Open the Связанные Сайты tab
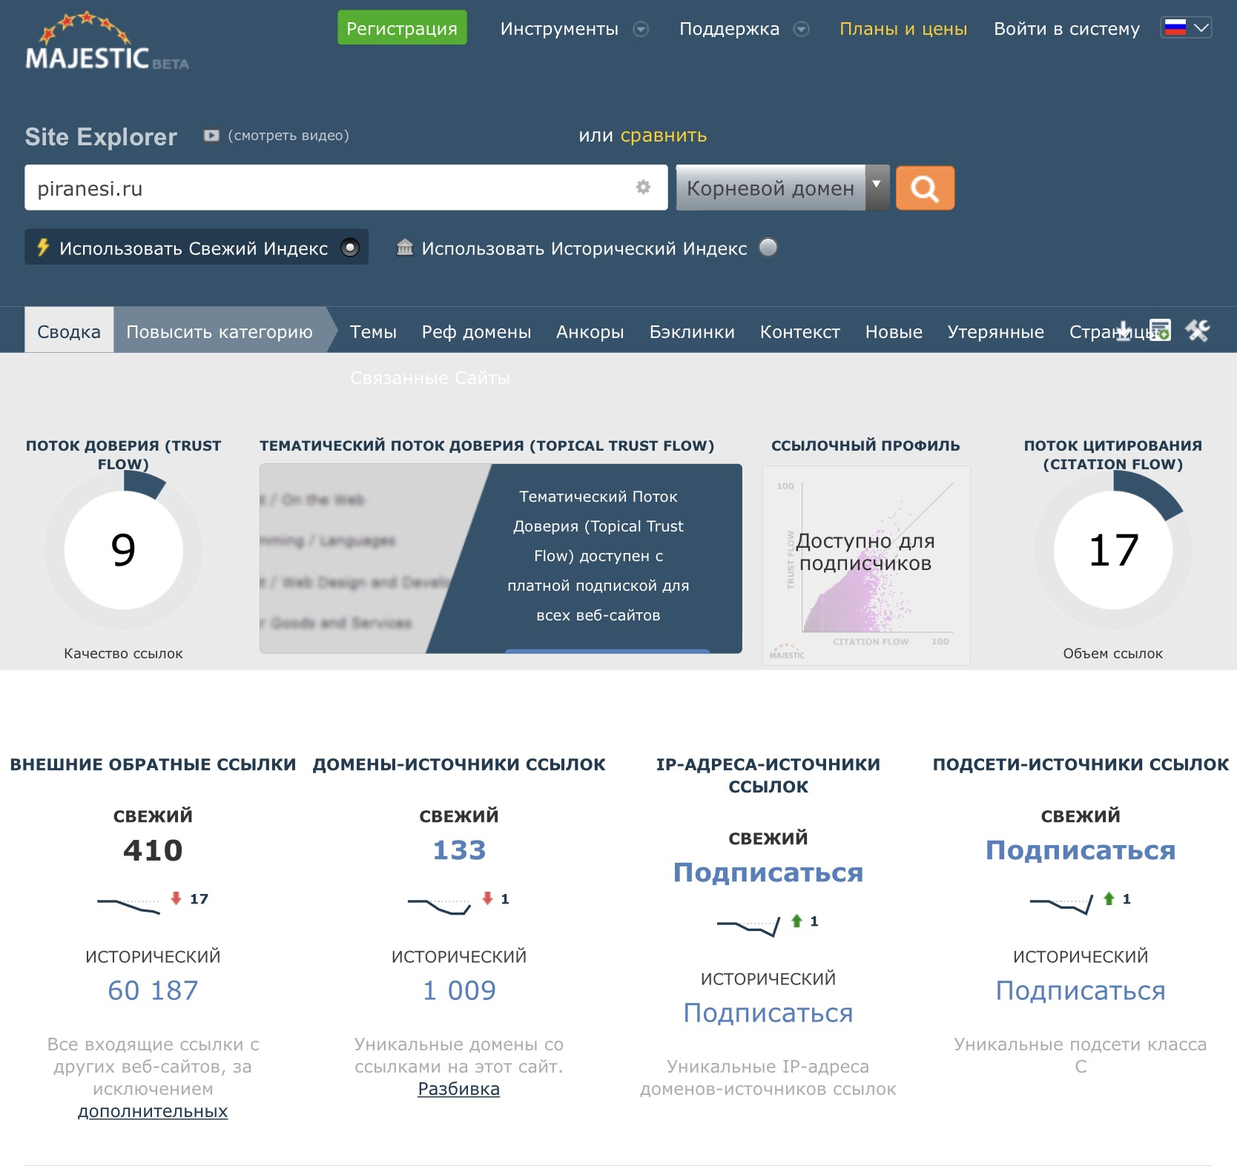 pyautogui.click(x=430, y=378)
